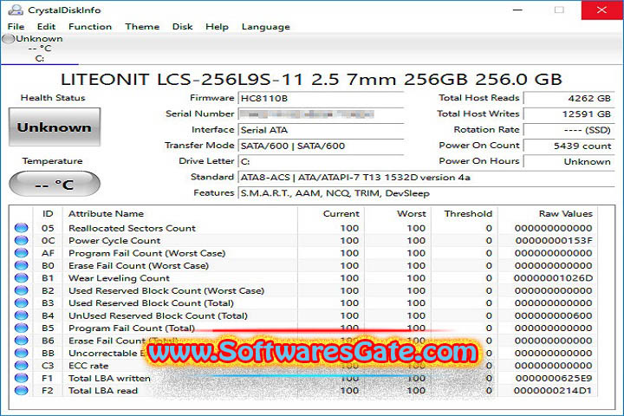Click the Firmware field HC8110B
This screenshot has height=416, width=624.
tap(321, 98)
